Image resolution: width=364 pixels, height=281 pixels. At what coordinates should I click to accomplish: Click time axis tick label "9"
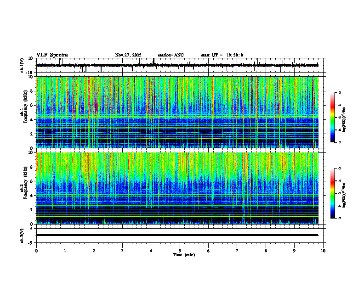click(294, 251)
